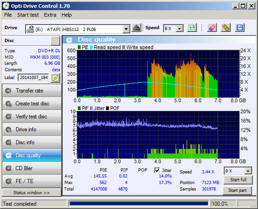Eject the disc with the eject icon
This screenshot has width=258, height=209.
click(136, 28)
